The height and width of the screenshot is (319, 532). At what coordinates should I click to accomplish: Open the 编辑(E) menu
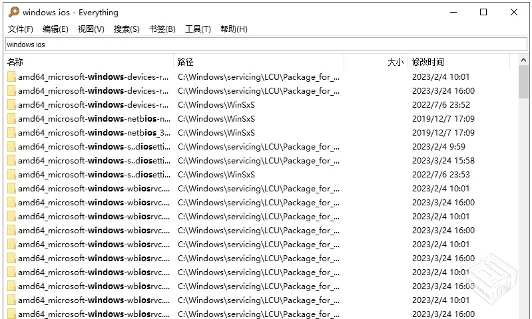click(55, 29)
